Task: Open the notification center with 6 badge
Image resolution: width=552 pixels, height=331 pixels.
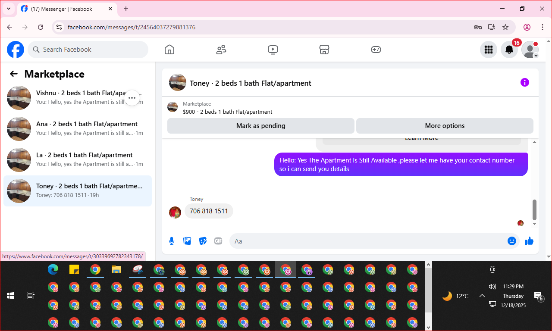Action: [538, 296]
